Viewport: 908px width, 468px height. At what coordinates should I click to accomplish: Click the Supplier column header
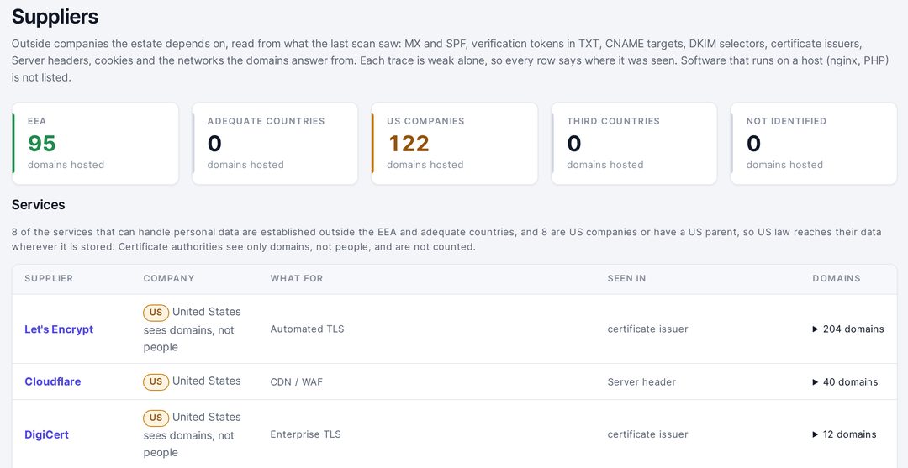(49, 278)
